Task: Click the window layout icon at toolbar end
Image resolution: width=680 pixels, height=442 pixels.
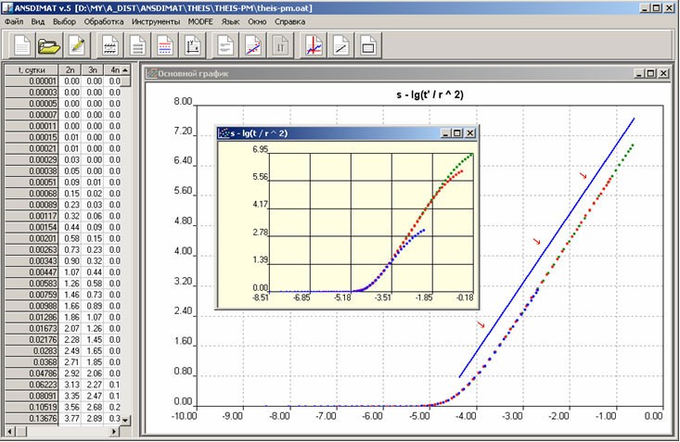Action: click(x=367, y=44)
